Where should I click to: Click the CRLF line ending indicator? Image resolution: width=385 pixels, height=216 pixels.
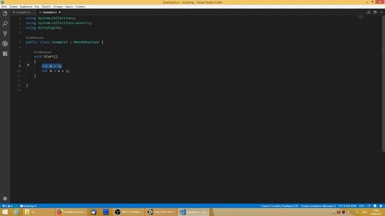(362, 206)
